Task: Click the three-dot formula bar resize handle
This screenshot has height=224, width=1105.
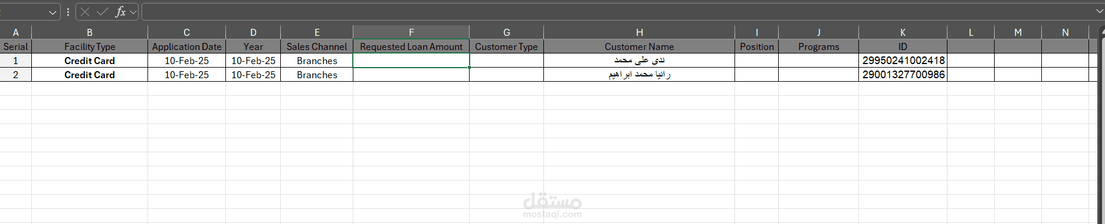Action: tap(68, 12)
